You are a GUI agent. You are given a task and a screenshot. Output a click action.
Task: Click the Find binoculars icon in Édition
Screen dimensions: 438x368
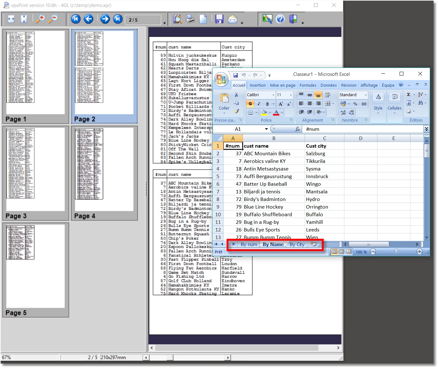tap(420, 103)
